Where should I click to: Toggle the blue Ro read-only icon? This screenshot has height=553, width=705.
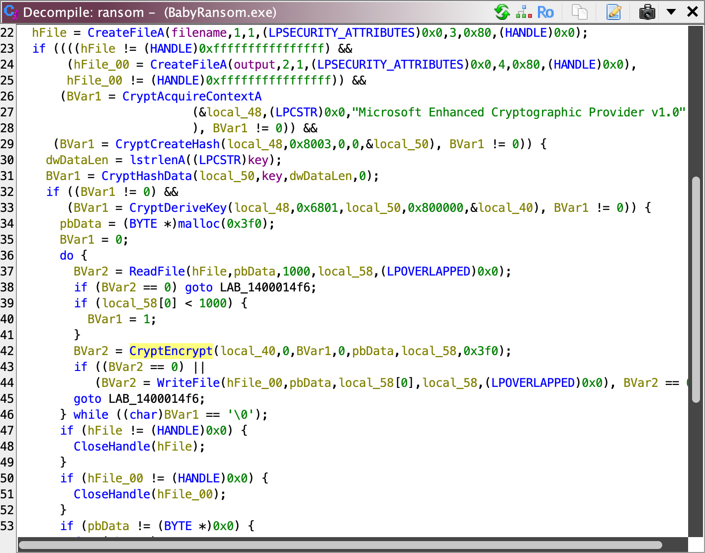point(545,12)
